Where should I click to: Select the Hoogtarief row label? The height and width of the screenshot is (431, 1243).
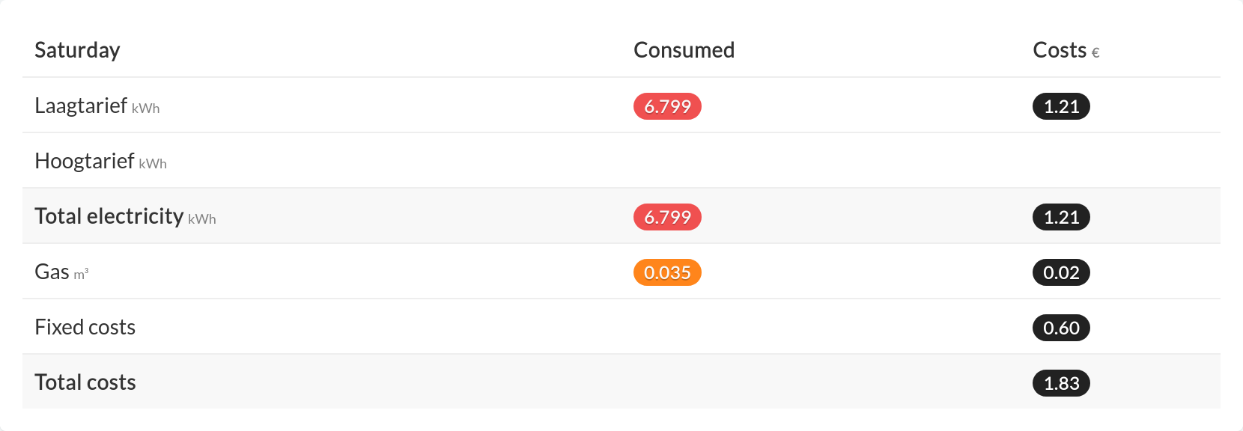85,161
